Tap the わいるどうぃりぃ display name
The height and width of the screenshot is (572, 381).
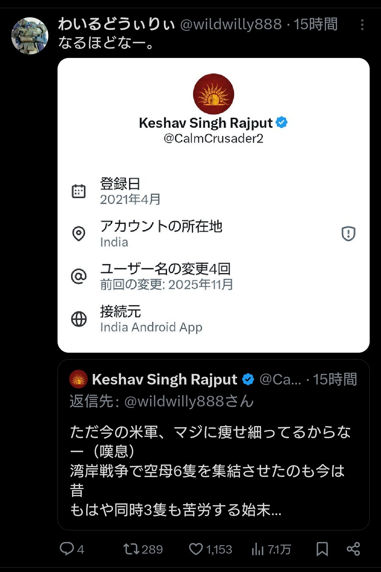pos(117,24)
